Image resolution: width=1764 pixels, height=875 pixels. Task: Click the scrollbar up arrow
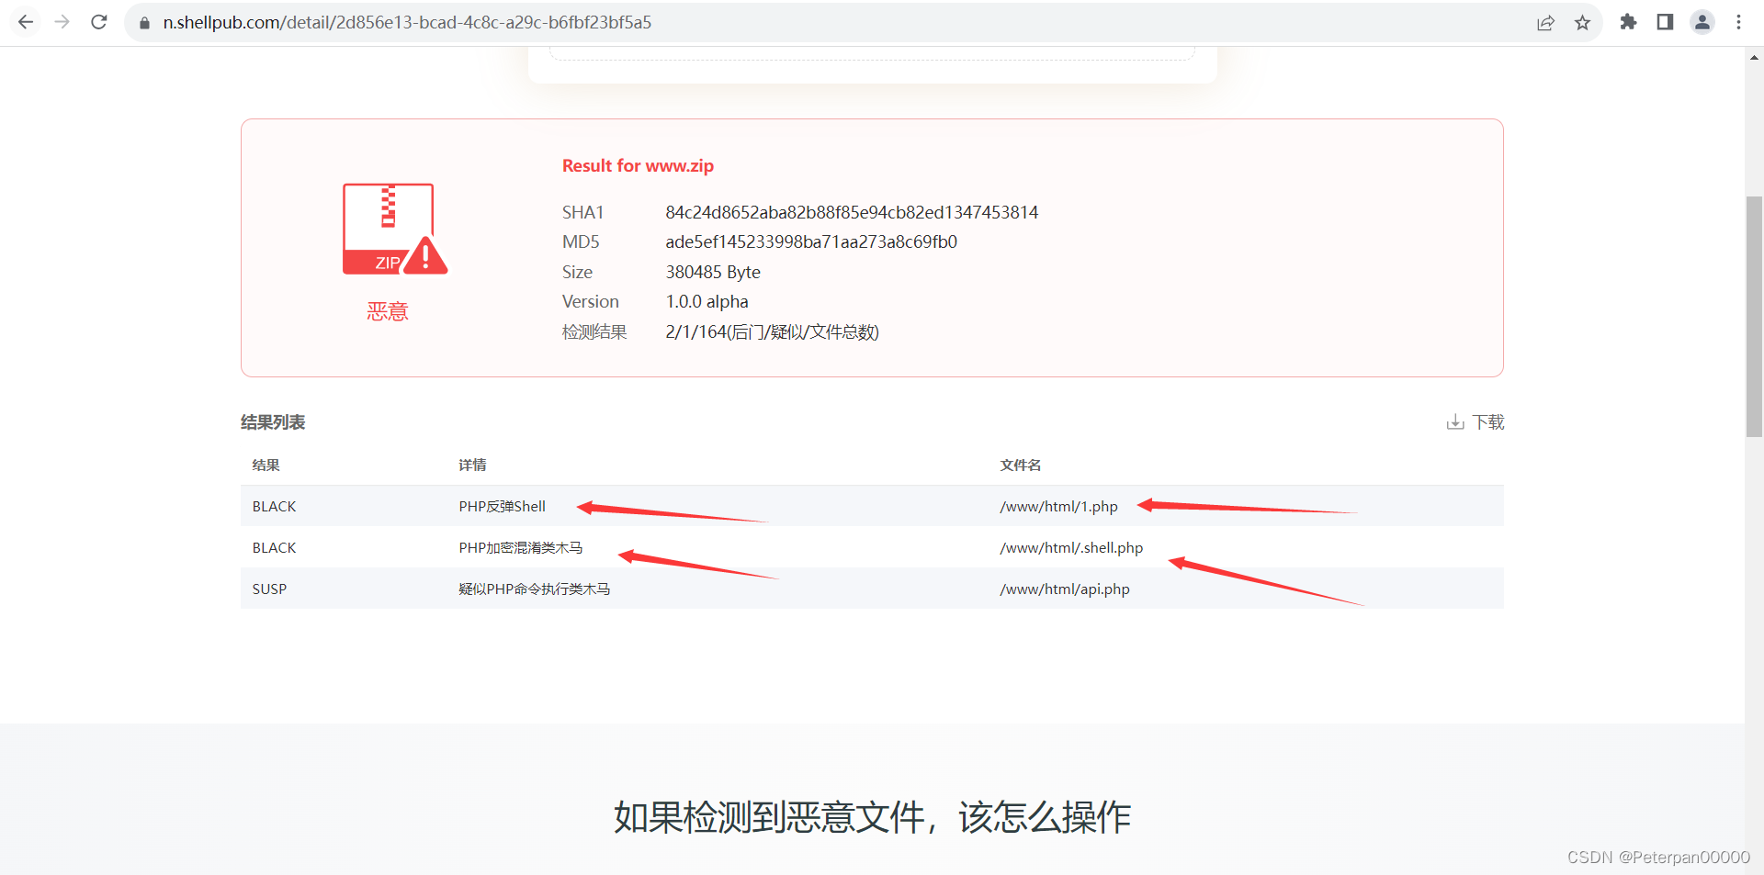pyautogui.click(x=1754, y=57)
